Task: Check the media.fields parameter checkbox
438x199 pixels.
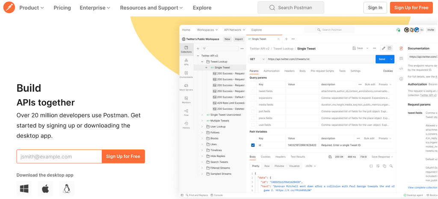Action: (253, 105)
